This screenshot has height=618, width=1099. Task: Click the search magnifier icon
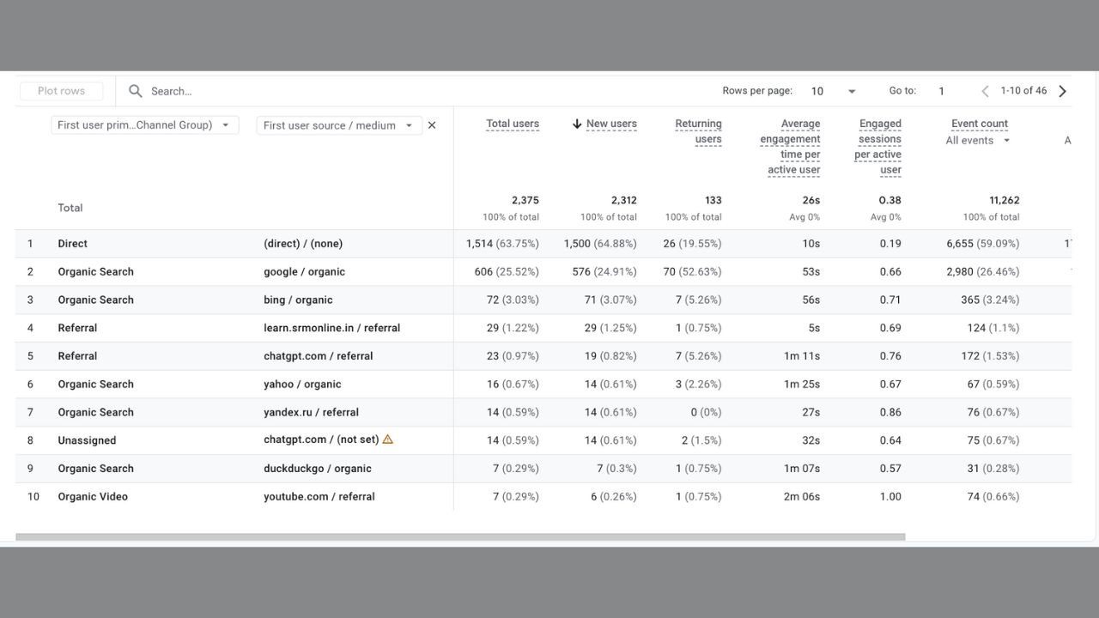(136, 91)
